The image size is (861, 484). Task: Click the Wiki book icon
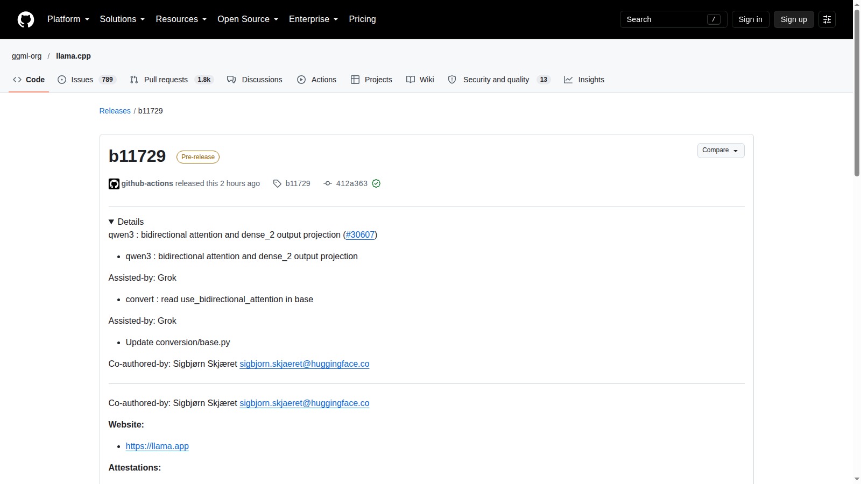[411, 80]
